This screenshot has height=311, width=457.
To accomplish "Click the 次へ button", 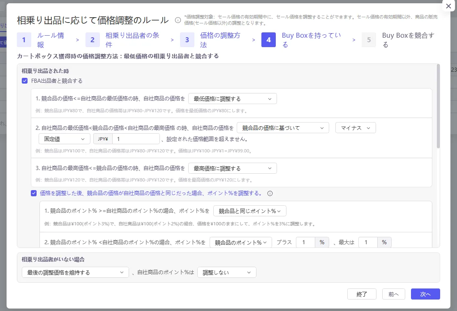I will point(425,294).
